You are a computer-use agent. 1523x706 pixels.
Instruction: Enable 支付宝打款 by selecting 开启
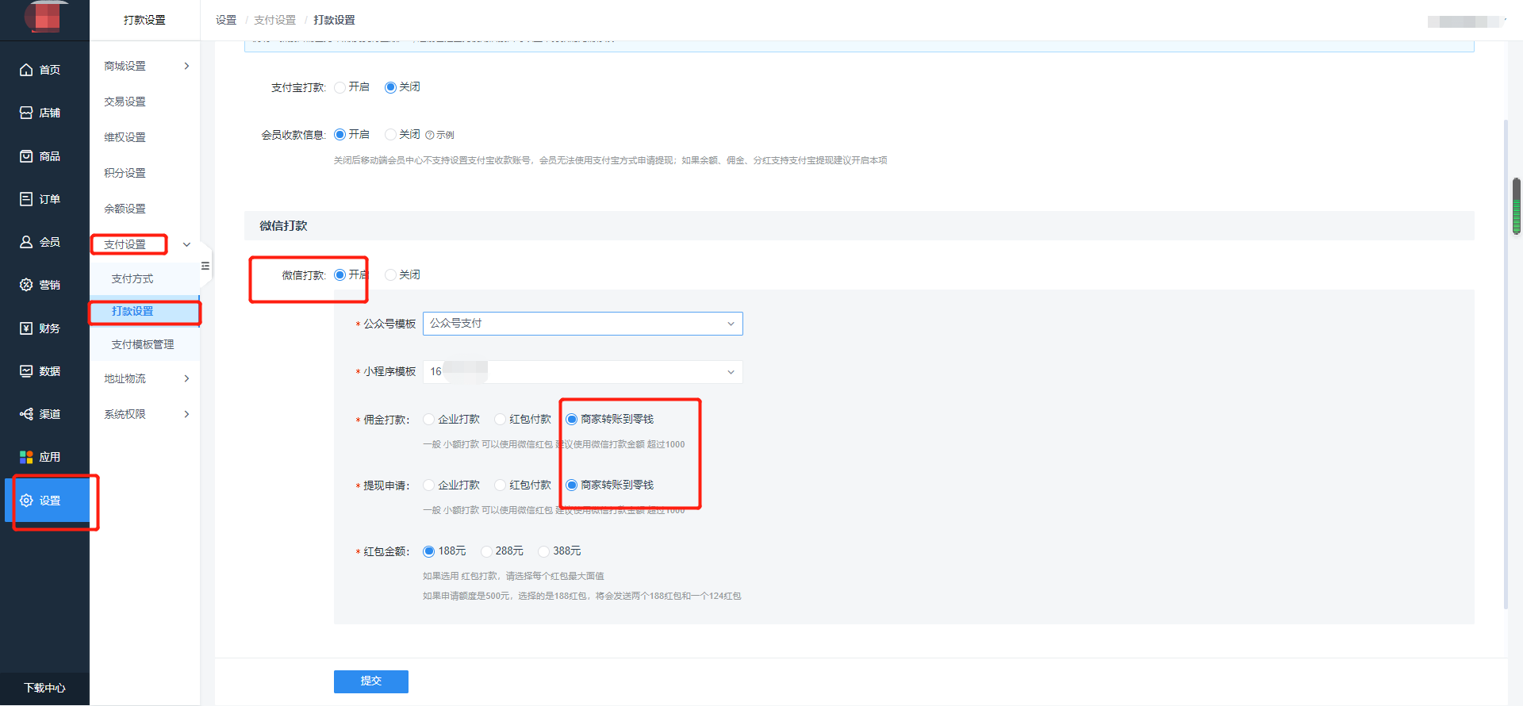(x=340, y=87)
